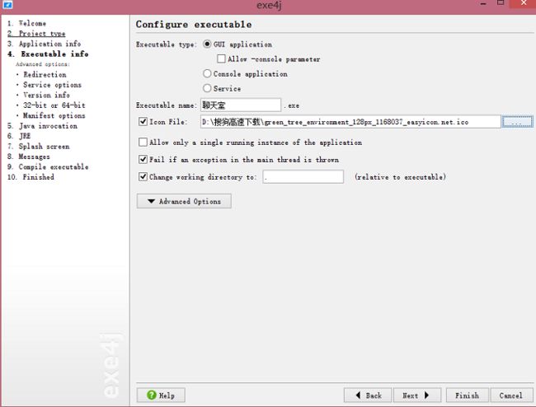
Task: Maximize the exe4j window
Action: pos(501,3)
